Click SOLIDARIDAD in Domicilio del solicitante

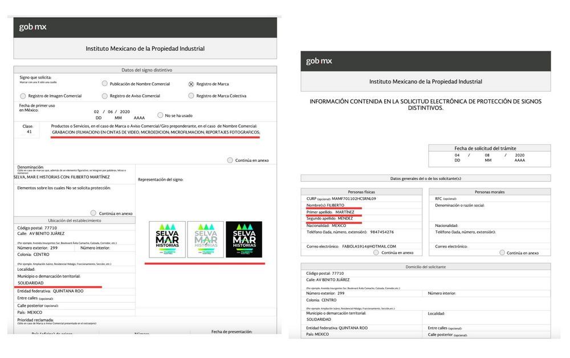click(x=319, y=319)
